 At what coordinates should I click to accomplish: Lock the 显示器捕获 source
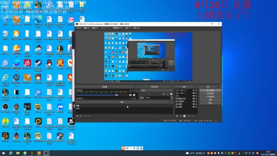(196, 101)
